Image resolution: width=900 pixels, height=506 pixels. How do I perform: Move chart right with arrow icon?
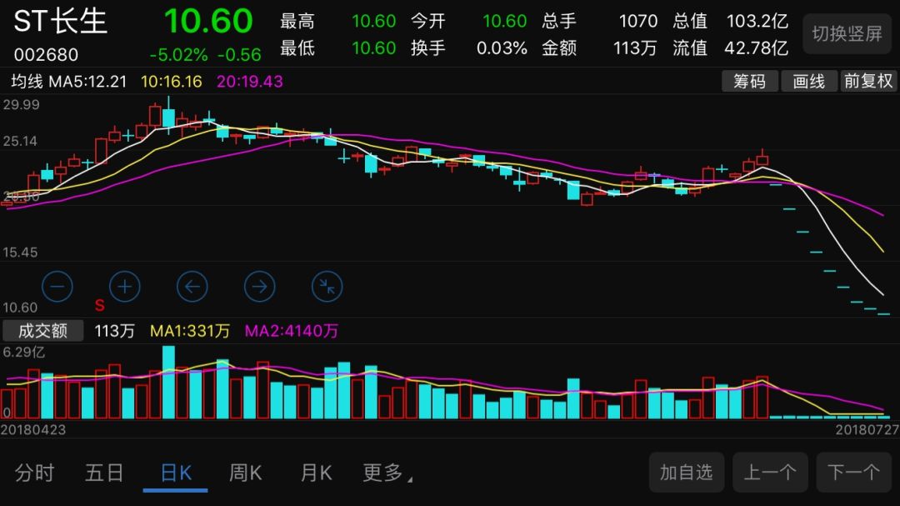[x=259, y=286]
